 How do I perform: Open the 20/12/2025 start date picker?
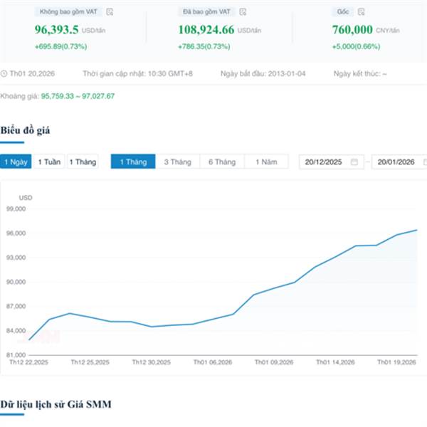[x=325, y=162]
